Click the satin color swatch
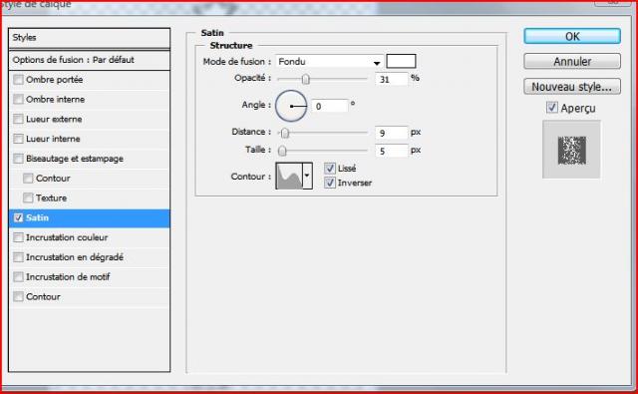The height and width of the screenshot is (394, 638). point(401,62)
